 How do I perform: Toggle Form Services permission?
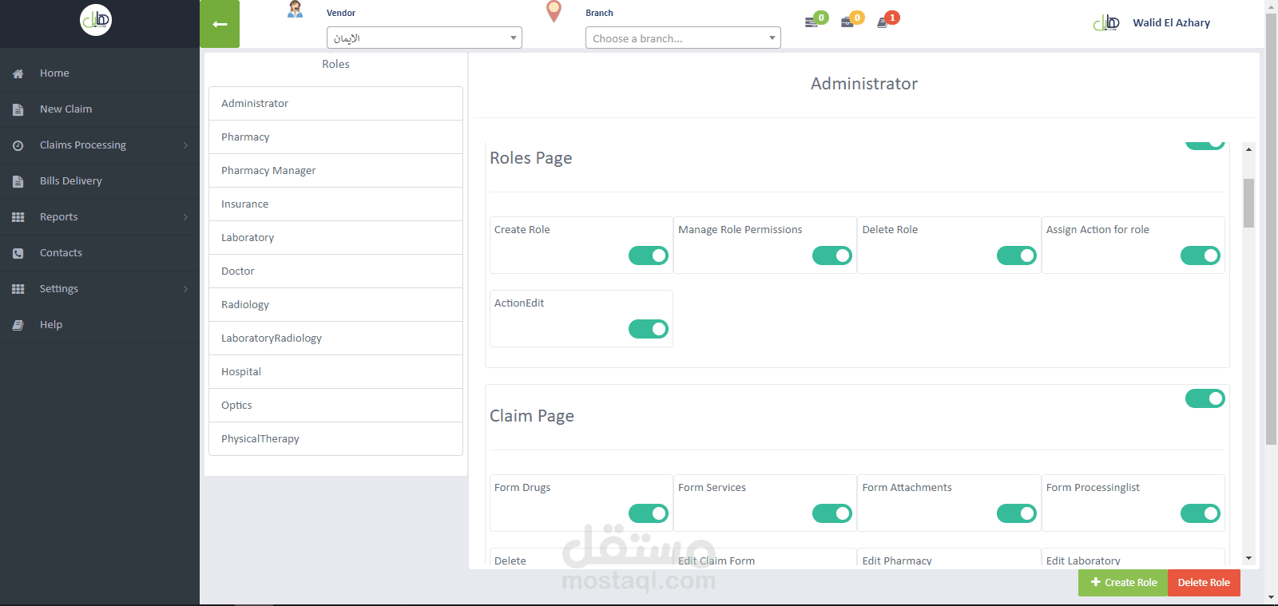(832, 513)
